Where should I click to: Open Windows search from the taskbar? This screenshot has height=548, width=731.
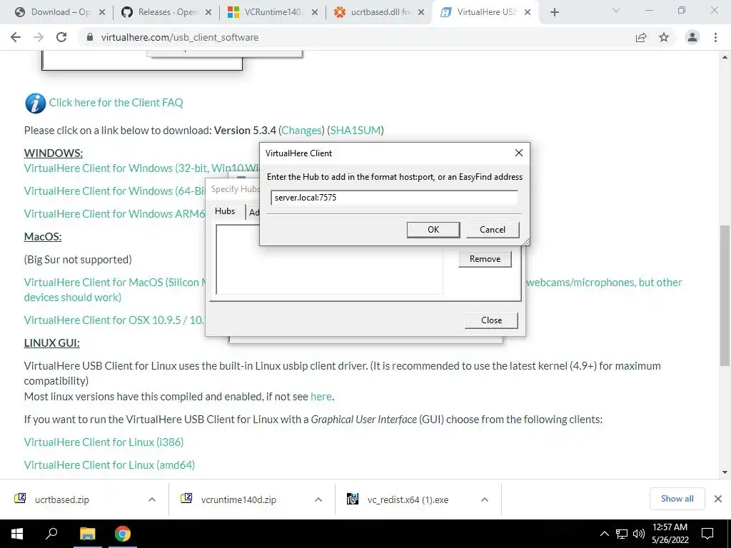(x=51, y=534)
